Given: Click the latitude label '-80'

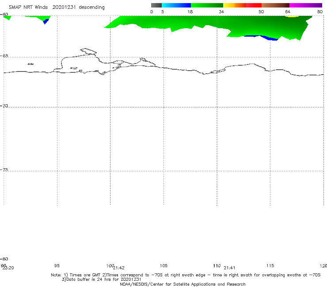Looking at the screenshot, I should (x=4, y=259).
